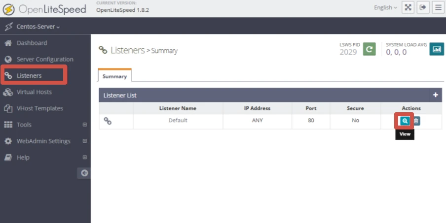
Task: Expand the Tools submenu plus
Action: coord(84,125)
